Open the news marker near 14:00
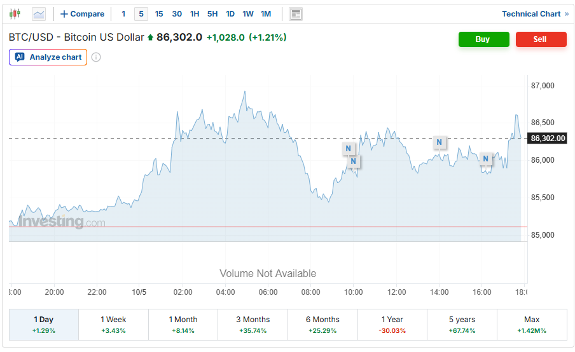575x352 pixels. pyautogui.click(x=440, y=142)
